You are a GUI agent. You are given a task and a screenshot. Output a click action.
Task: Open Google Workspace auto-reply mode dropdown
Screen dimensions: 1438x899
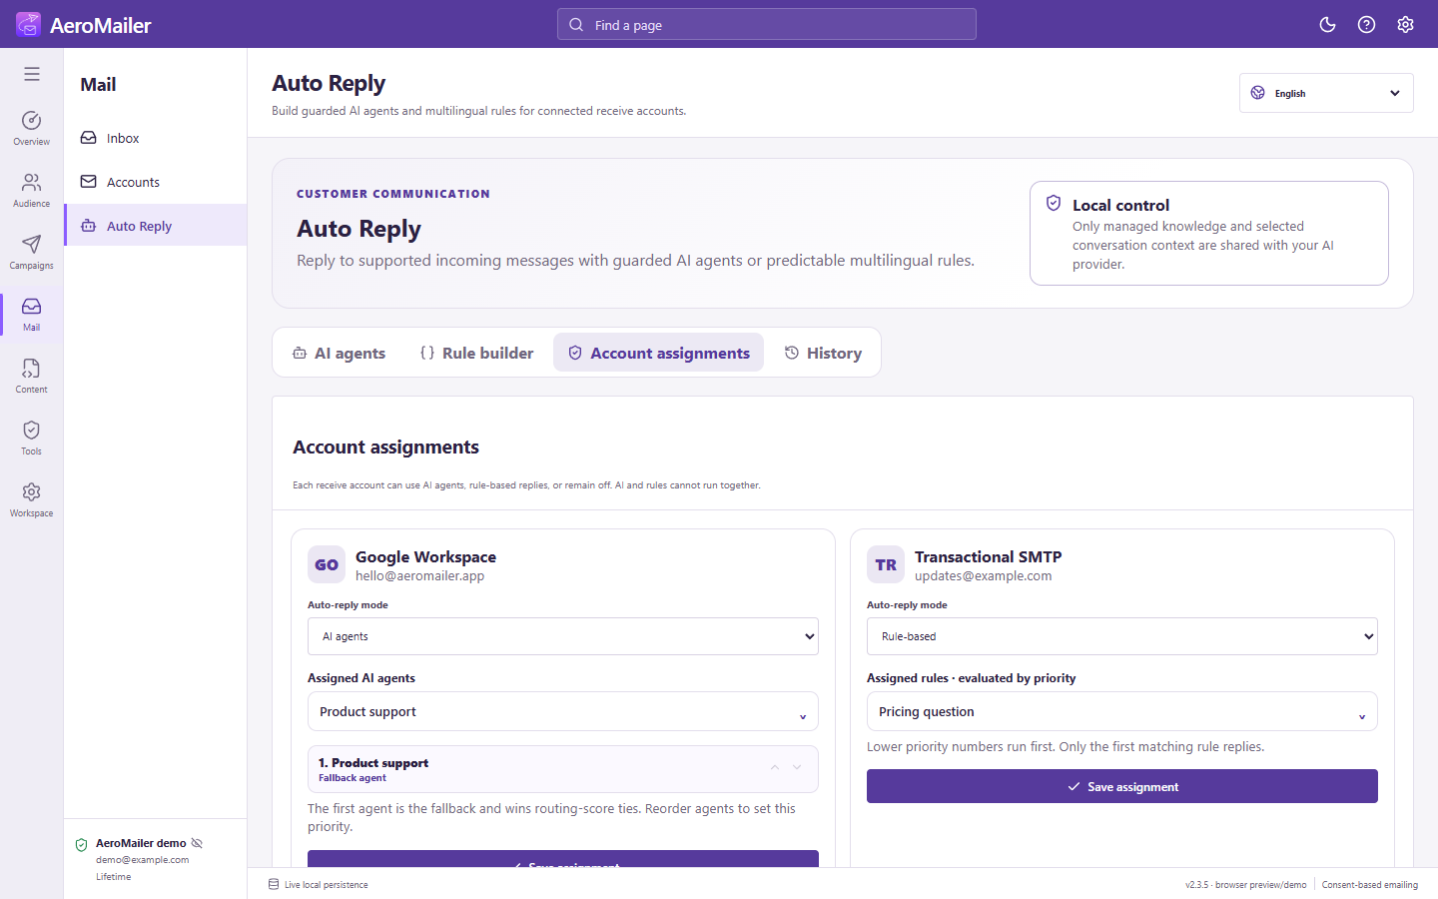(563, 636)
